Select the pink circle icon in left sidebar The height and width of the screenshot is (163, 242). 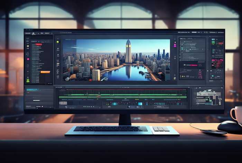tap(28, 59)
